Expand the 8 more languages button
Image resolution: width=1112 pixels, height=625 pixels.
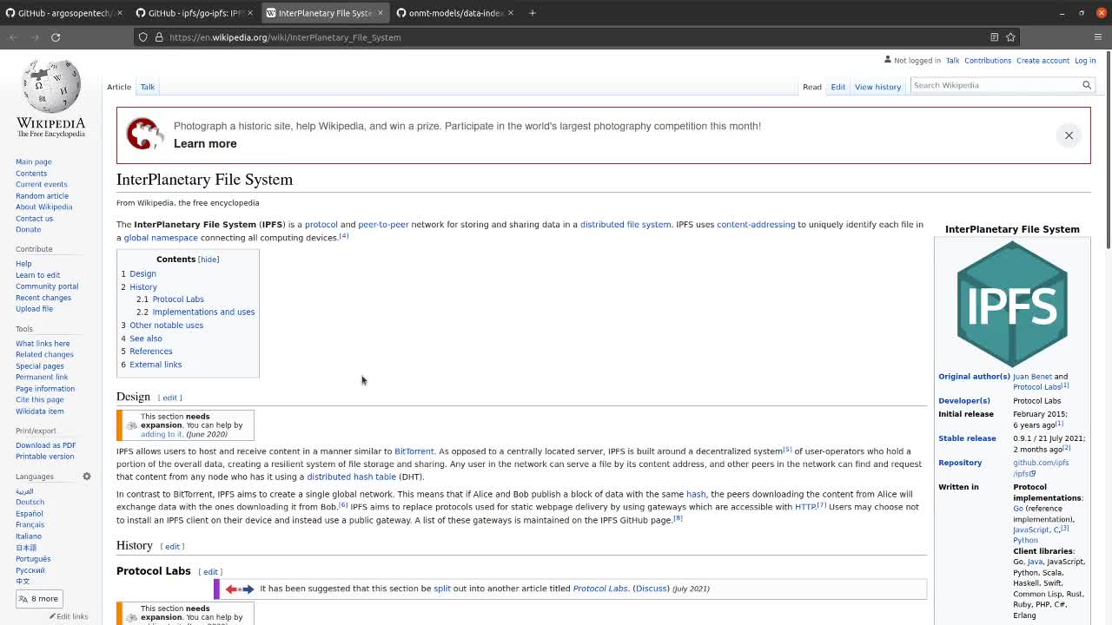pos(37,599)
